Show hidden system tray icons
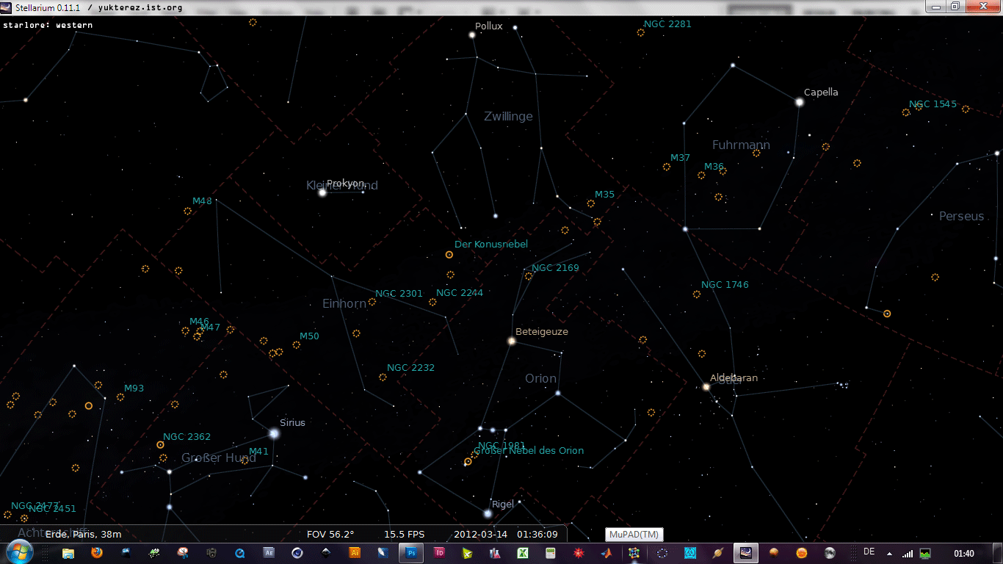1003x564 pixels. tap(890, 554)
